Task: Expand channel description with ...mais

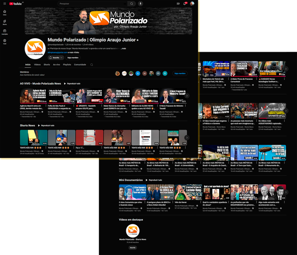Action: click(x=123, y=49)
